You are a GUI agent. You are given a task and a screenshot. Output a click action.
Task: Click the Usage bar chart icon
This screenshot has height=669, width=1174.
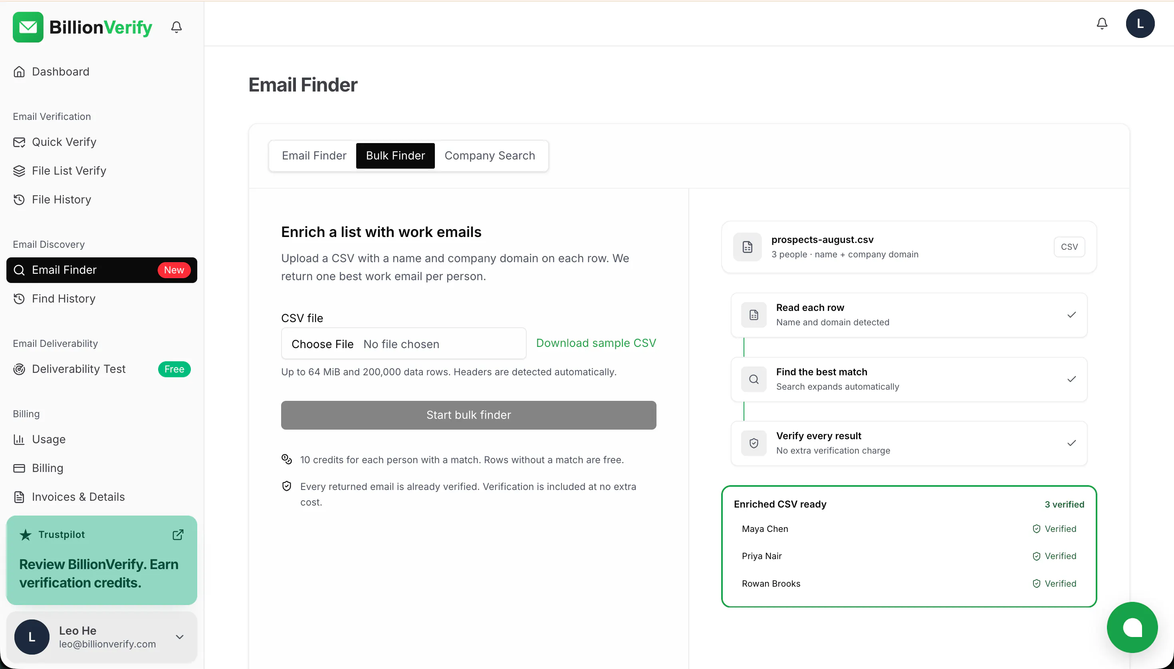[x=19, y=439]
